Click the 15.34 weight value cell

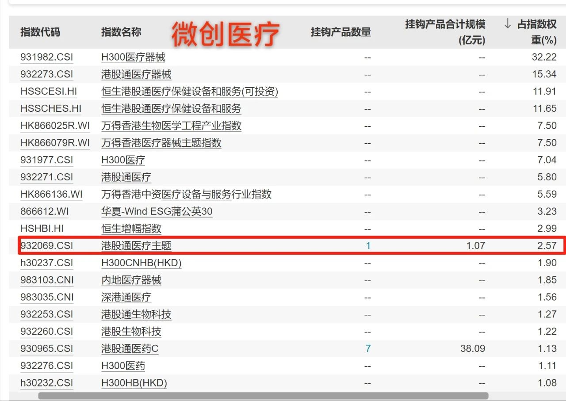point(544,74)
